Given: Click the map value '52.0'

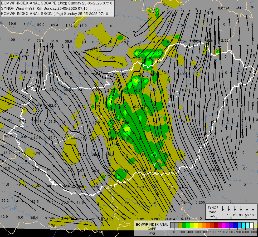Looking at the screenshot, I should (53, 105).
